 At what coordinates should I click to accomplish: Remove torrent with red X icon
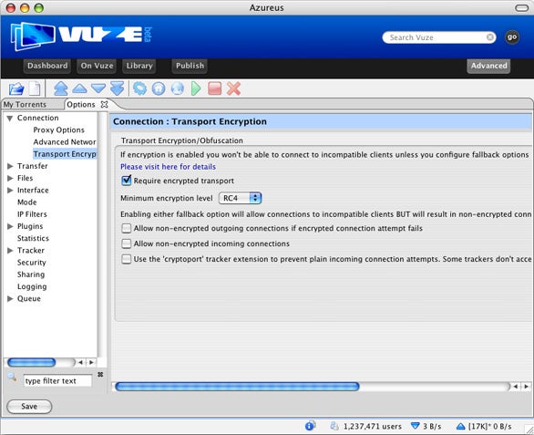(233, 88)
